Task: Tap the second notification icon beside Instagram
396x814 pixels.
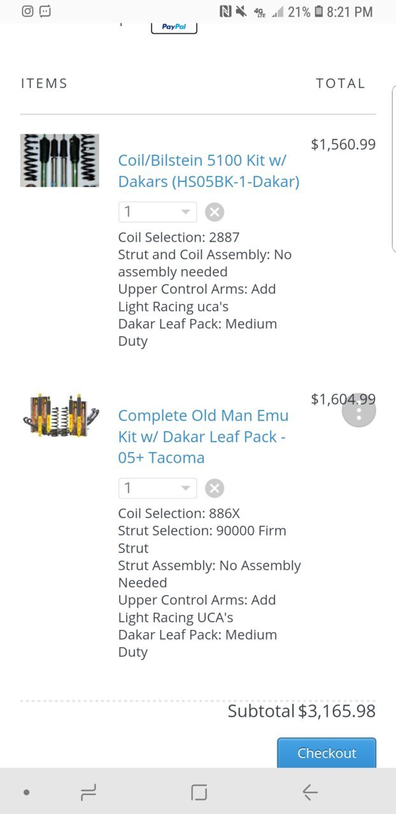Action: point(45,11)
